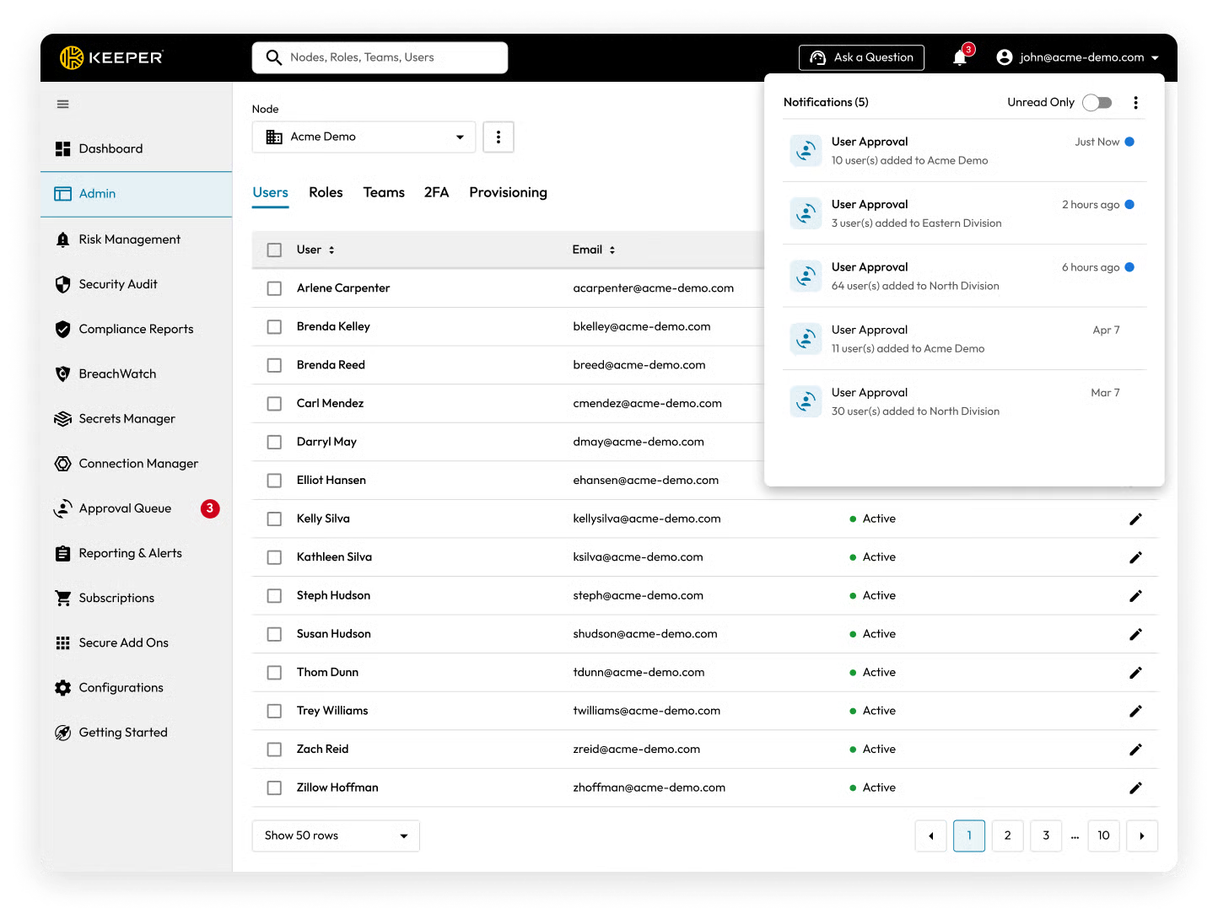Open the notifications panel three-dot menu
Image resolution: width=1218 pixels, height=919 pixels.
click(1135, 103)
